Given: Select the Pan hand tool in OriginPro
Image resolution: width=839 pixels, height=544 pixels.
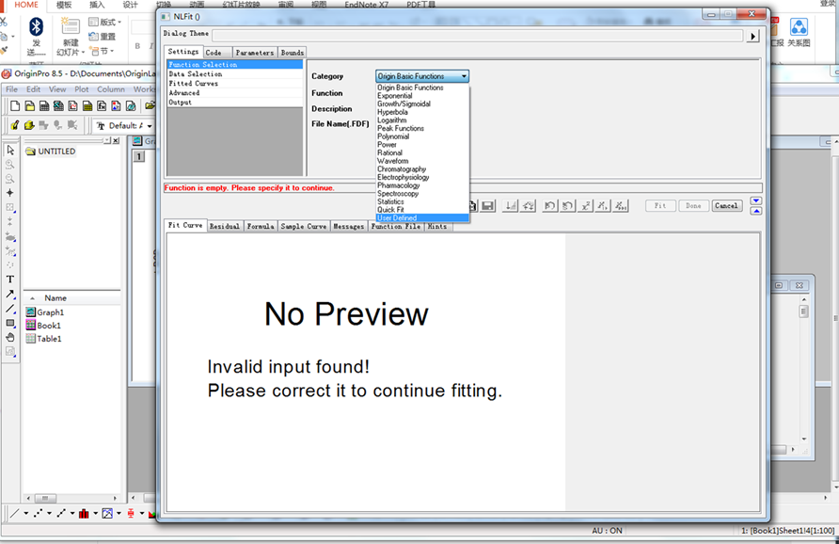Looking at the screenshot, I should tap(10, 337).
